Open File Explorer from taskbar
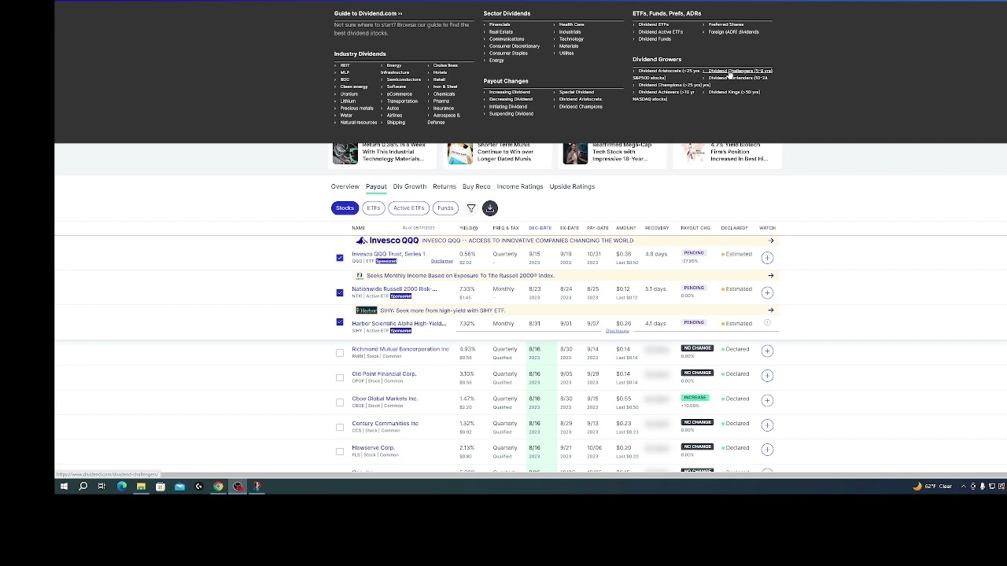Screen dimensions: 1007x566 point(141,487)
